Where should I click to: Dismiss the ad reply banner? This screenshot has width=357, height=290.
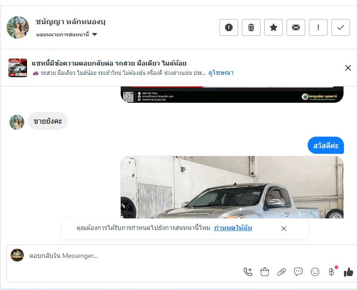click(x=348, y=68)
